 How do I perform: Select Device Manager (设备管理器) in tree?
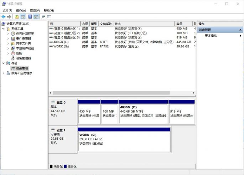pos(23,58)
